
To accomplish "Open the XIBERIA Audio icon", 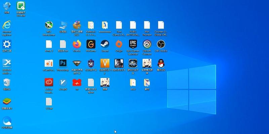I will point(7,63).
